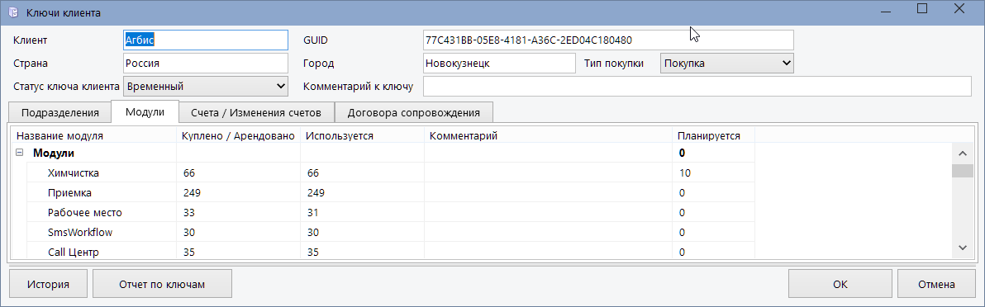The image size is (985, 307).
Task: Click the Комментарий column header
Action: [x=550, y=135]
